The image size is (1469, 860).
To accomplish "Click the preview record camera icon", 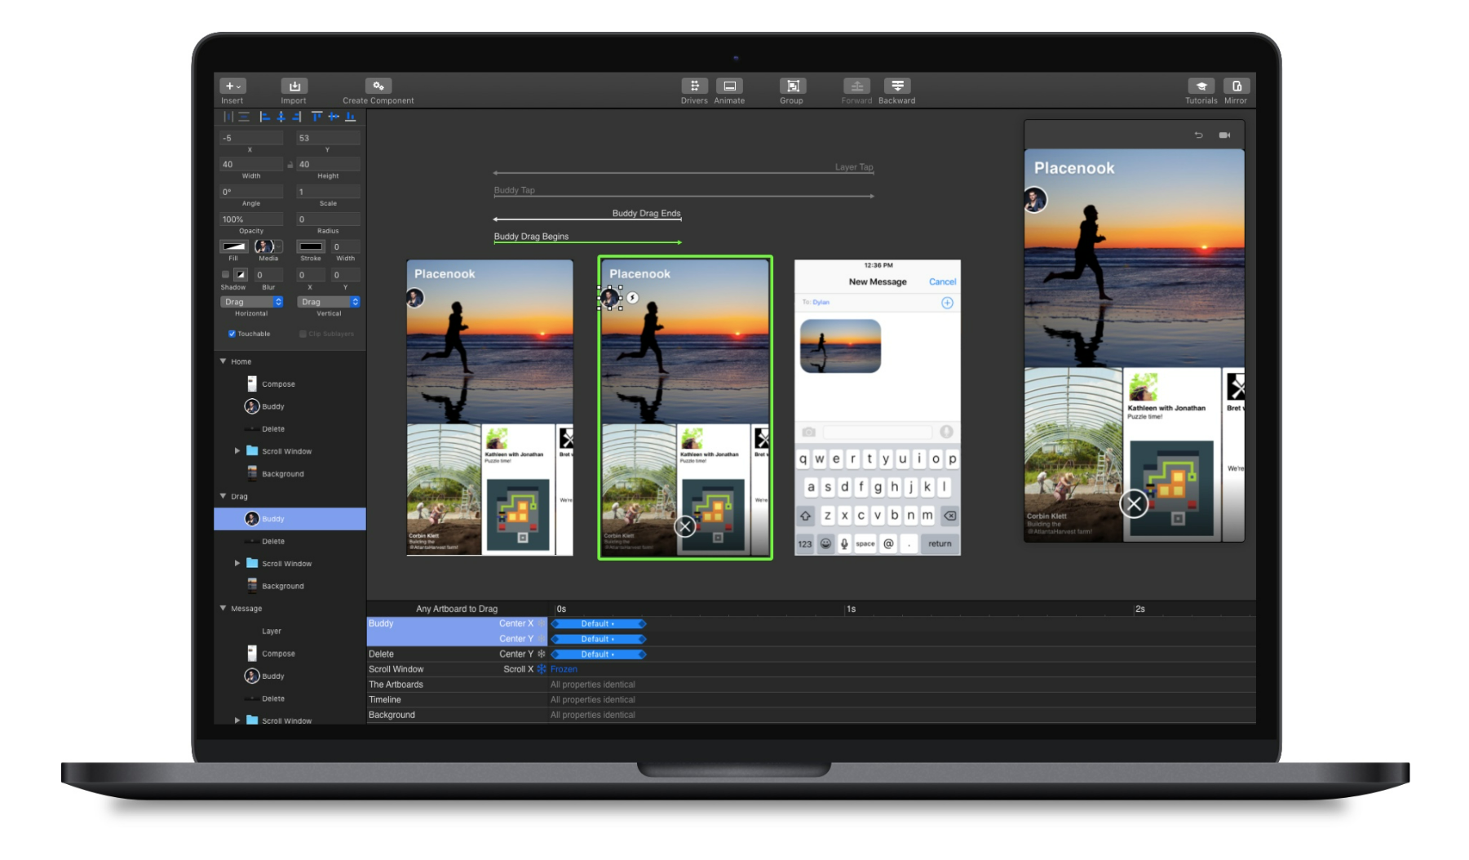I will [1224, 135].
